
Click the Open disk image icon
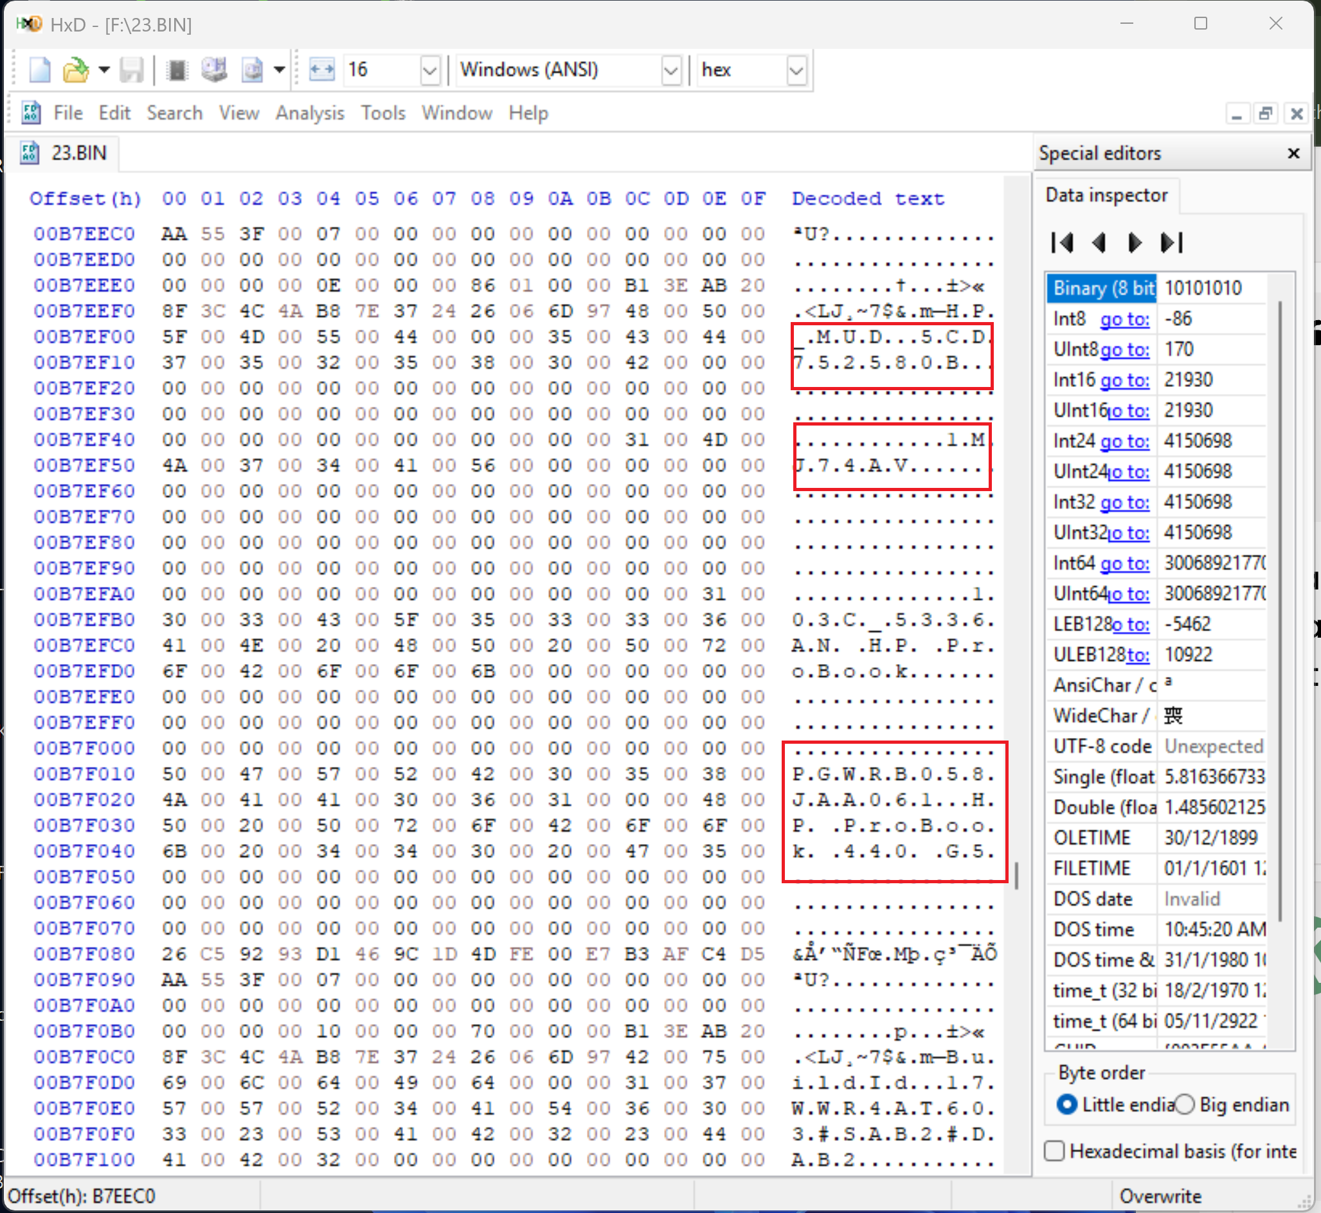point(252,69)
